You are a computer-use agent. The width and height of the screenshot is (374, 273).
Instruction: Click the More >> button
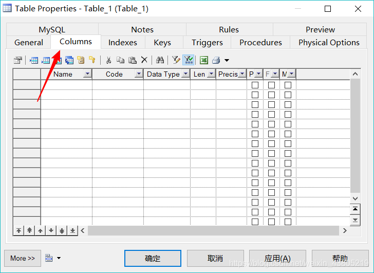pyautogui.click(x=23, y=258)
